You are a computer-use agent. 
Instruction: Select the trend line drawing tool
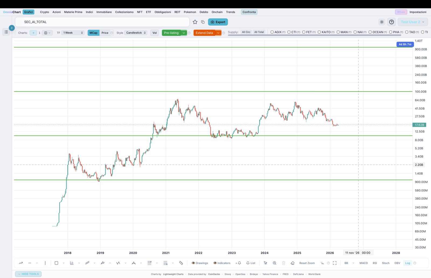click(x=21, y=263)
